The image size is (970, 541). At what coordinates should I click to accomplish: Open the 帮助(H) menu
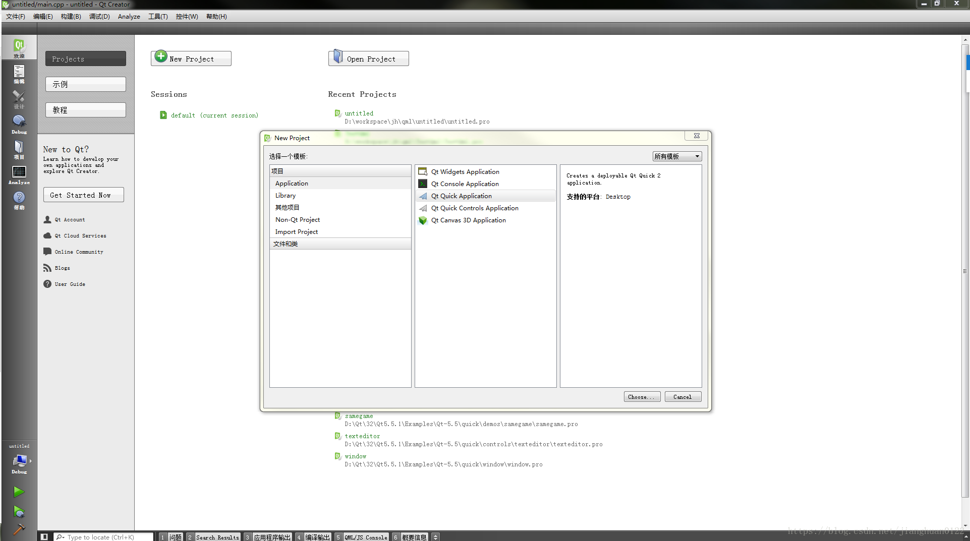click(x=216, y=17)
